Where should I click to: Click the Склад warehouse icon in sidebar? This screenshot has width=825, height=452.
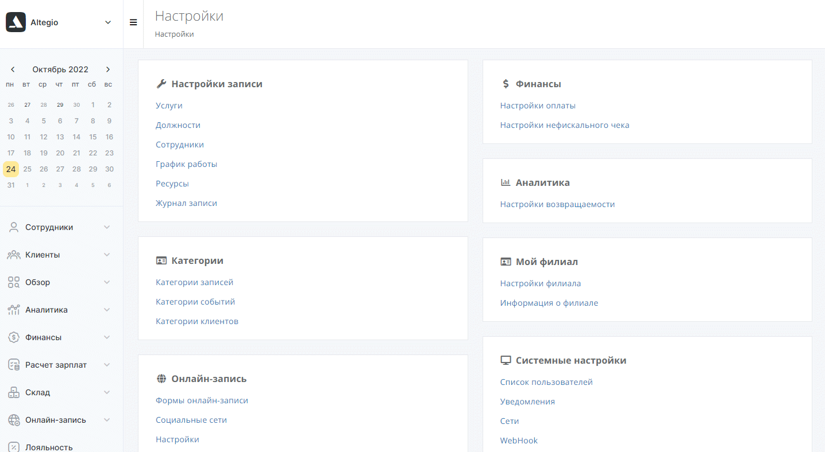coord(14,392)
